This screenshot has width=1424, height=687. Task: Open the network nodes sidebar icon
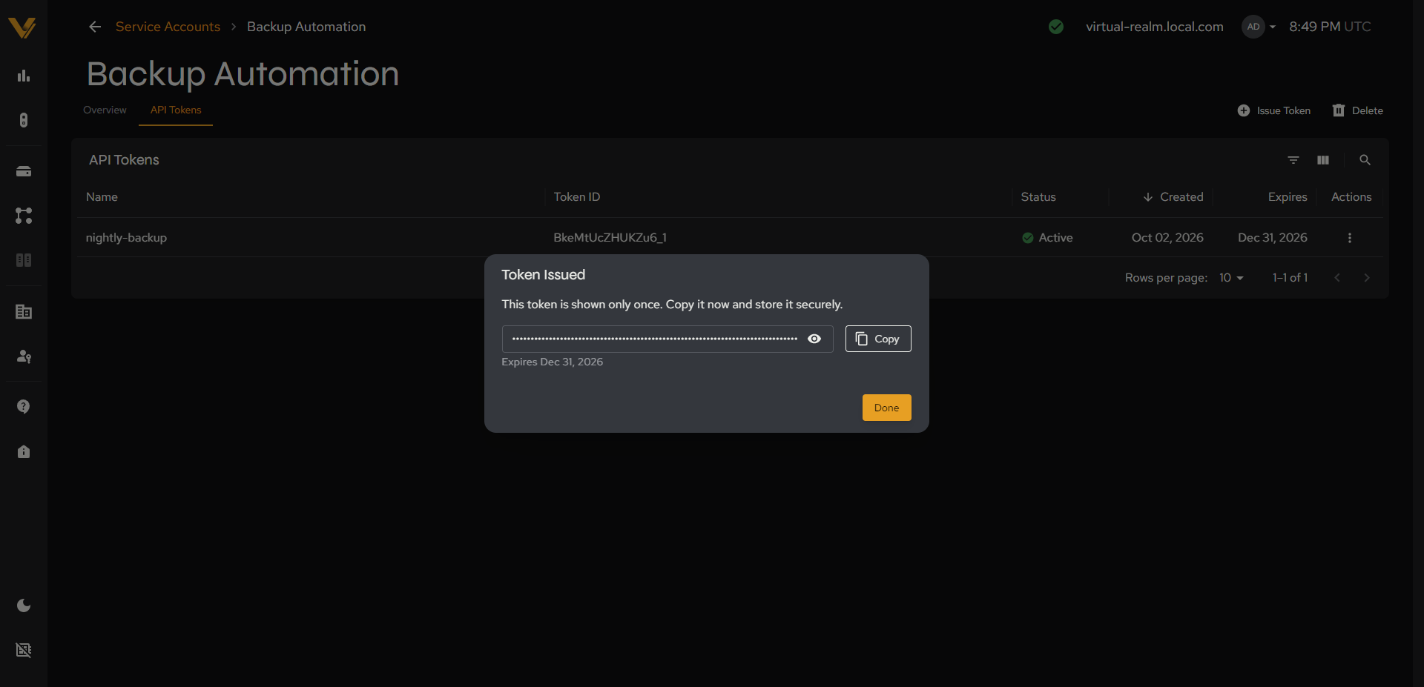coord(24,216)
